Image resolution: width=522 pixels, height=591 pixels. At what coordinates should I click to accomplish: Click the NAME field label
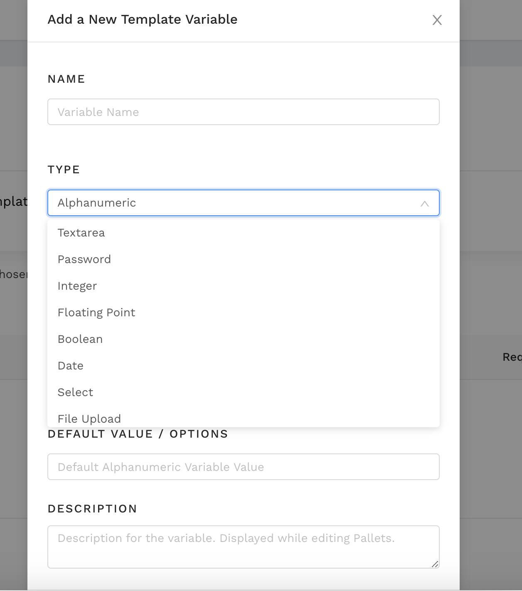[x=66, y=79]
